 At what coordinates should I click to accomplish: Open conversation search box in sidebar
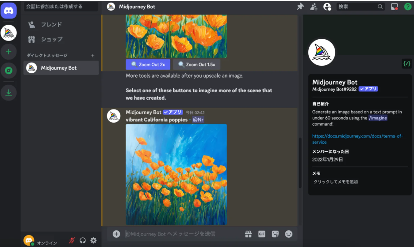click(x=61, y=7)
